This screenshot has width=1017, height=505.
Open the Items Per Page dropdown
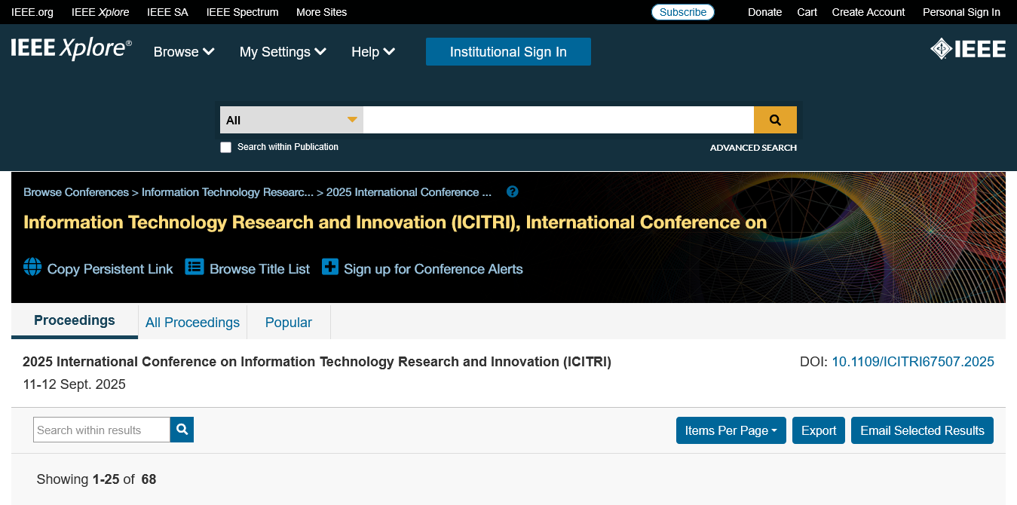point(731,430)
